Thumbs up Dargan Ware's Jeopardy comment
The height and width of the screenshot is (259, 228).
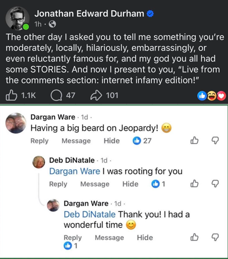tap(194, 141)
